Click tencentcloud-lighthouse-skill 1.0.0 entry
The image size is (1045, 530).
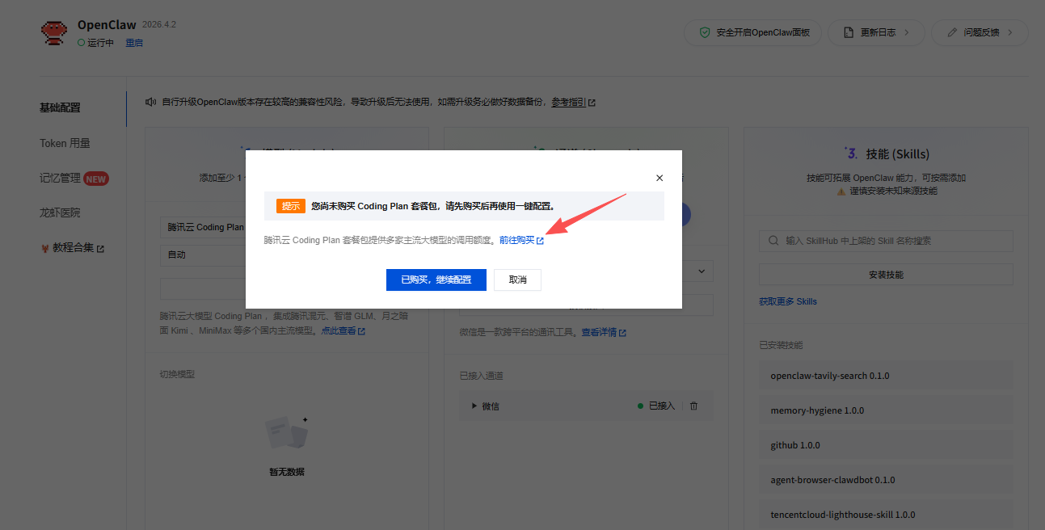886,515
